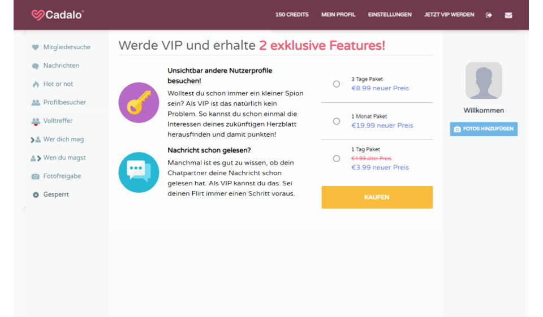The height and width of the screenshot is (317, 543).
Task: Click the heart icon beside Mitgliedersuche
Action: click(x=36, y=47)
